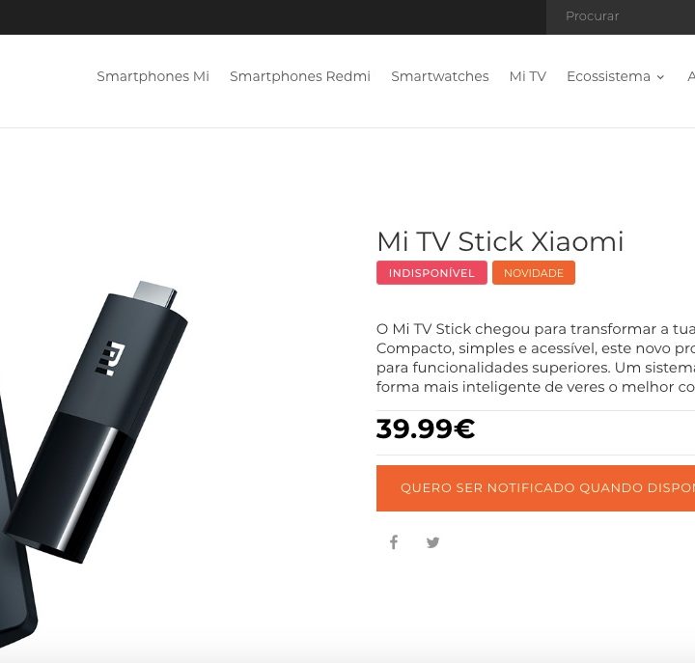Screen dimensions: 695x663
Task: Click Quero ser notificado button
Action: [536, 488]
